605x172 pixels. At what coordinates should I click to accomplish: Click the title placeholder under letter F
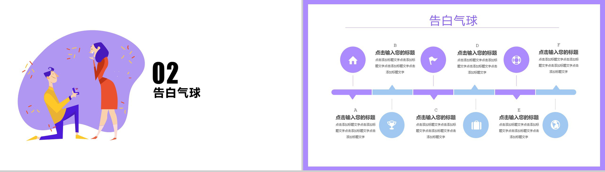click(x=558, y=52)
